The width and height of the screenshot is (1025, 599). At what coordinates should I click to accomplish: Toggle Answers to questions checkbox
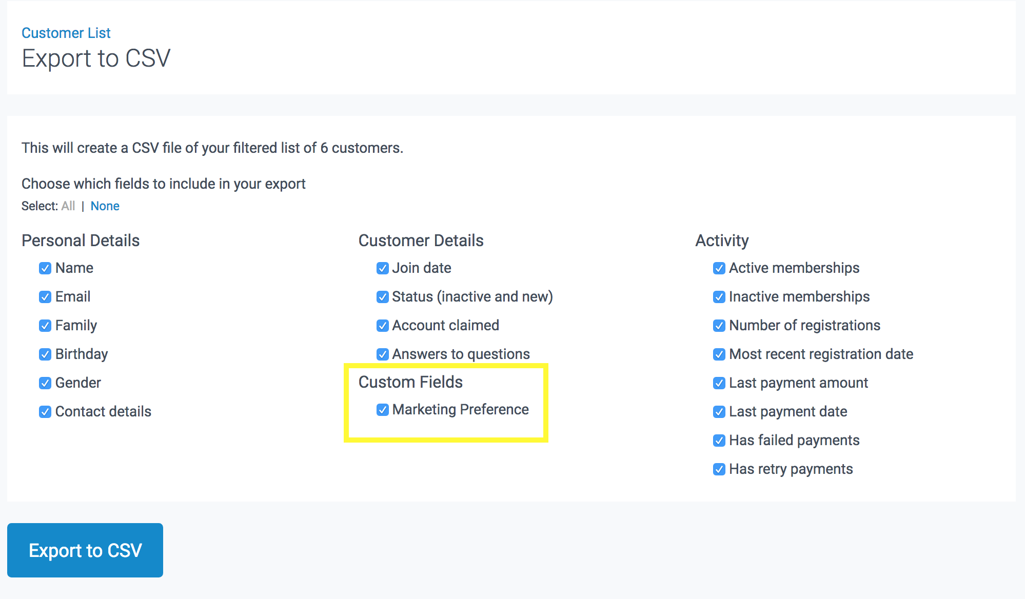point(382,354)
